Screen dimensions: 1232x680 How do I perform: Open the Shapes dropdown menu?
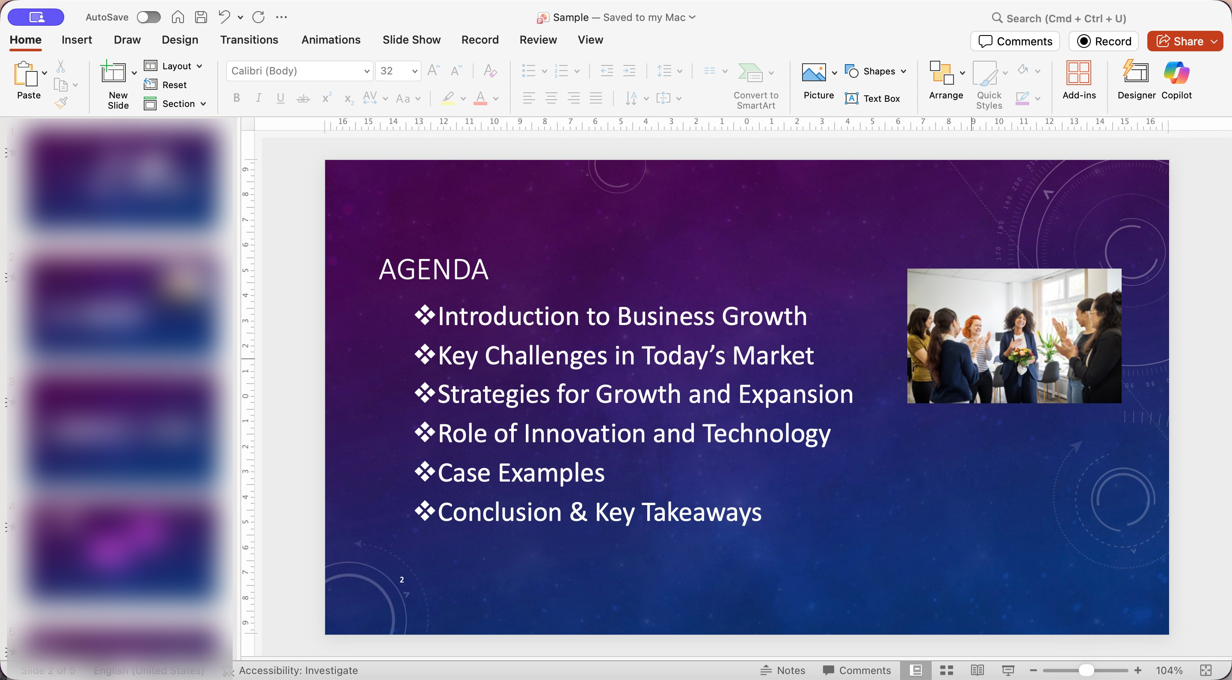point(903,71)
